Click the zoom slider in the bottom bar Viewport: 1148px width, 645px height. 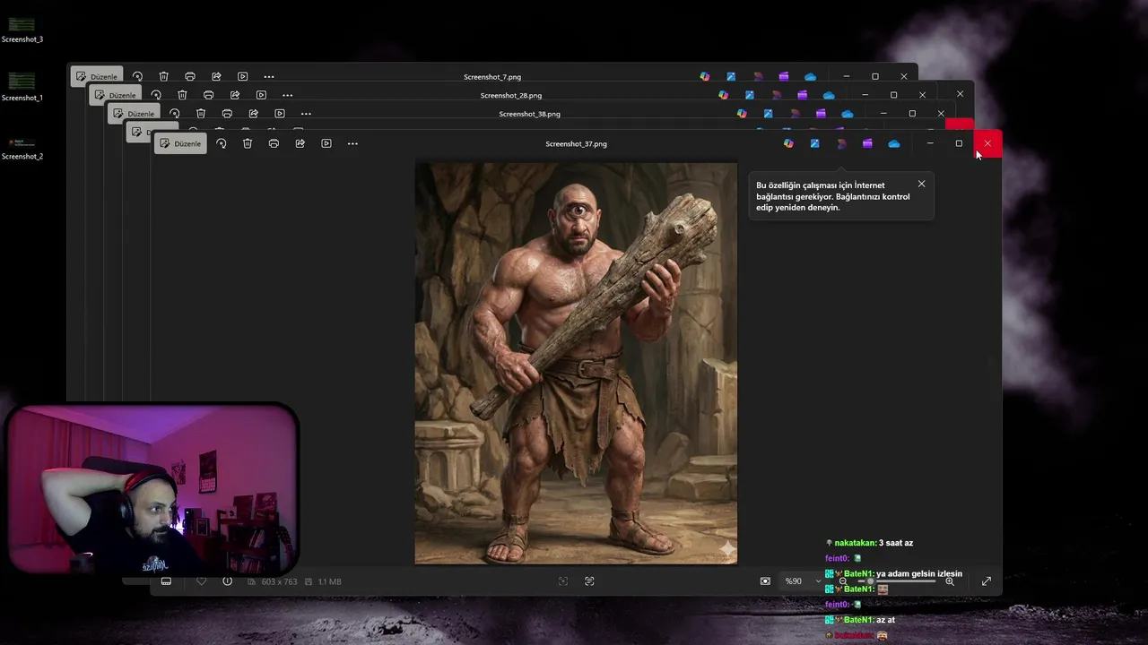895,581
